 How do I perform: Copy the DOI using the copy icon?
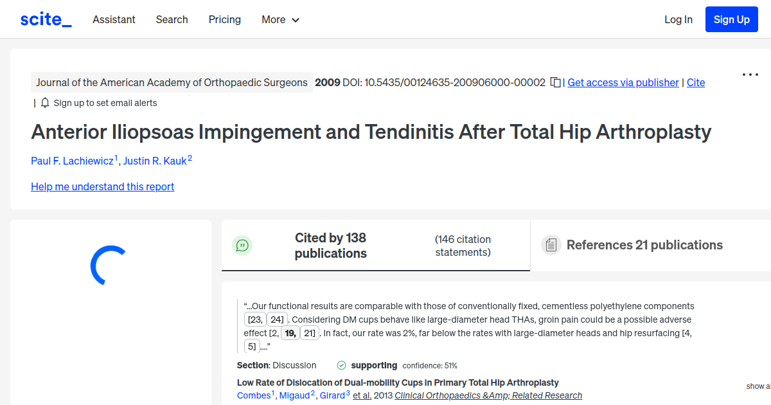[554, 82]
